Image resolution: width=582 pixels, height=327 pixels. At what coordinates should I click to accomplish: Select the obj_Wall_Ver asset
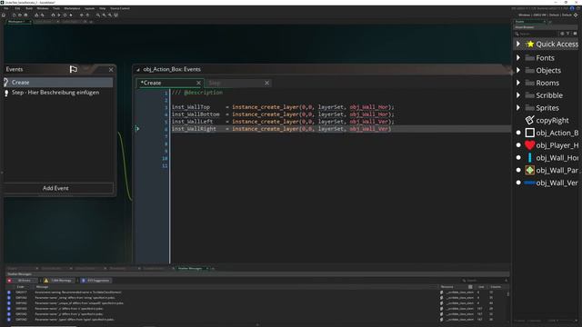coord(552,183)
